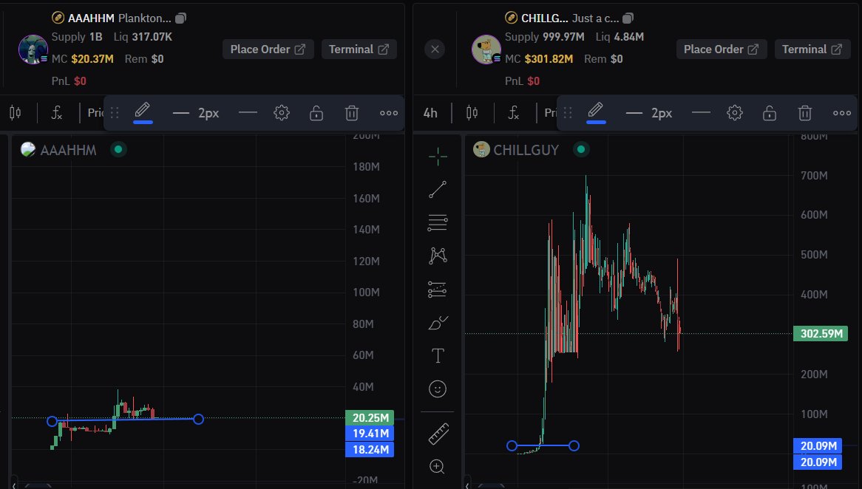Copy the AAAHHM token address
The width and height of the screenshot is (862, 489).
(180, 18)
